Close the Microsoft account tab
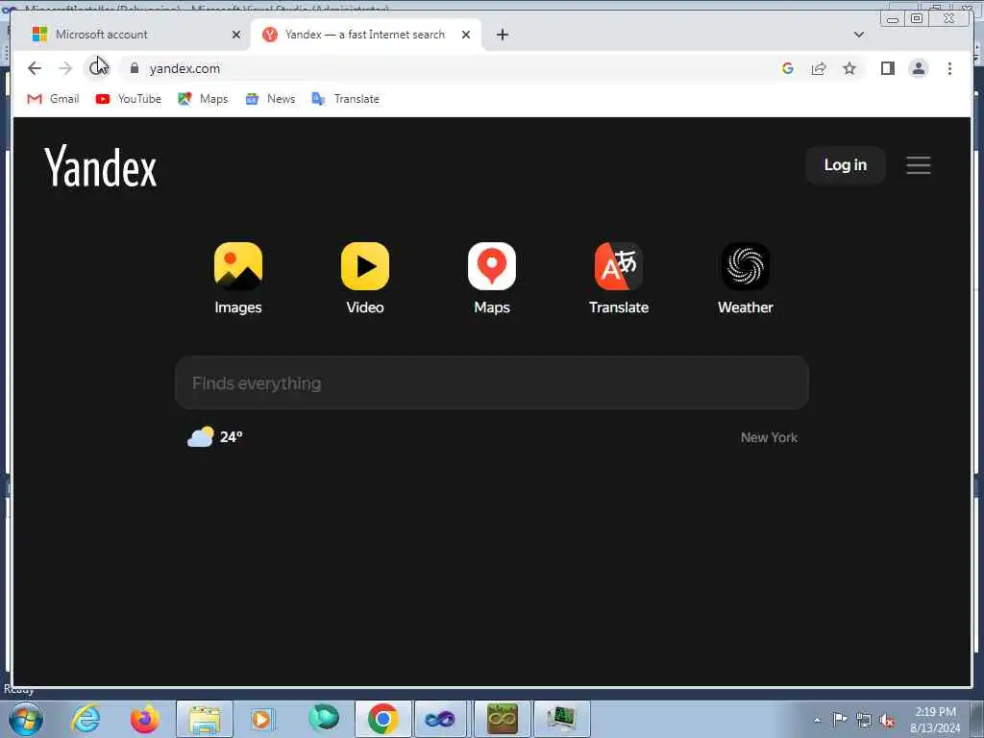 (236, 35)
